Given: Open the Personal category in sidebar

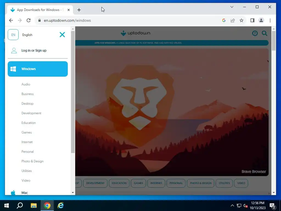Looking at the screenshot, I should pos(27,152).
